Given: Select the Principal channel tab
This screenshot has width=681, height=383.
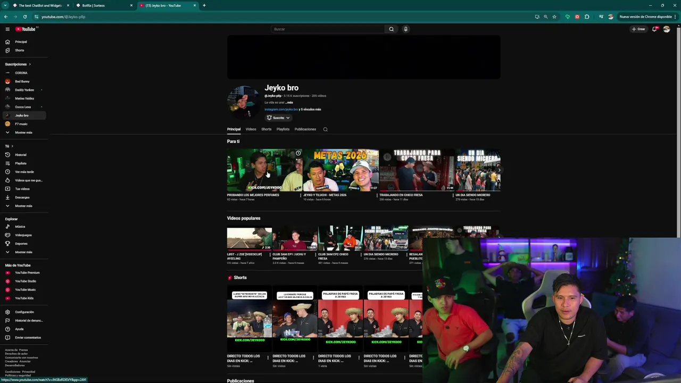Looking at the screenshot, I should tap(234, 129).
